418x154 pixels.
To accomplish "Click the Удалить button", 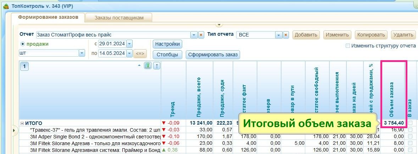I will (403, 35).
